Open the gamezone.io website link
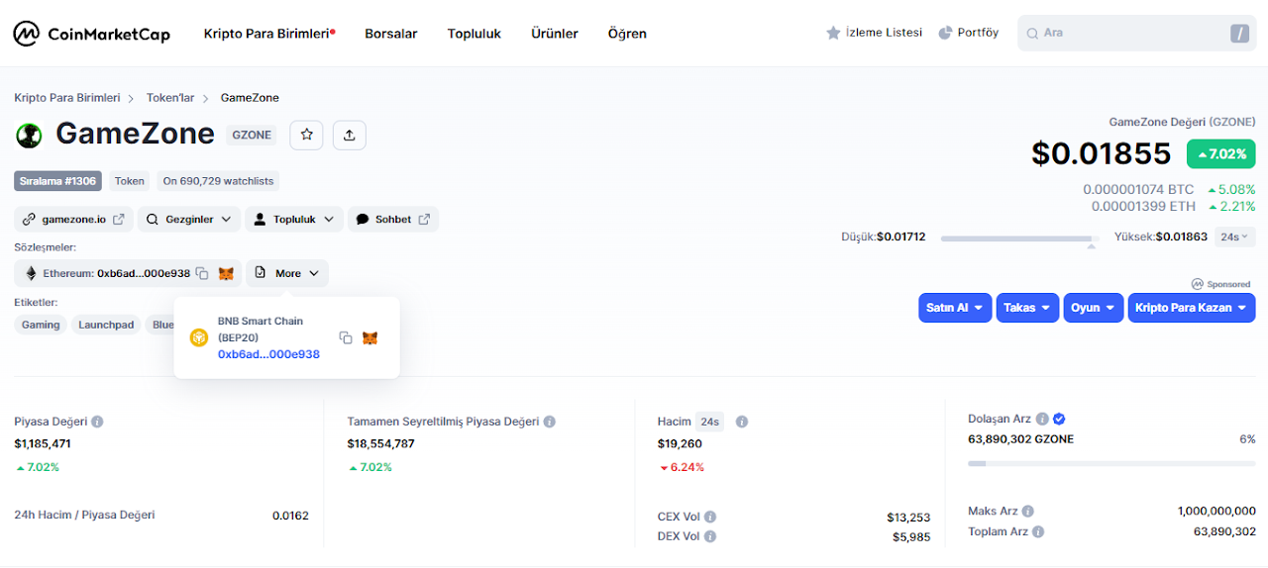 [73, 220]
